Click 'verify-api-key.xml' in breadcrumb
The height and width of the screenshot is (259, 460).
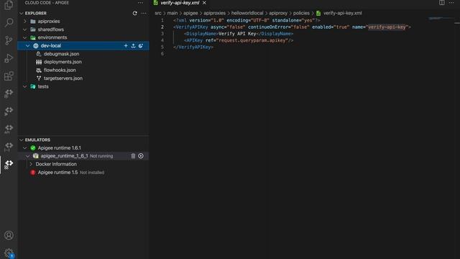click(342, 13)
